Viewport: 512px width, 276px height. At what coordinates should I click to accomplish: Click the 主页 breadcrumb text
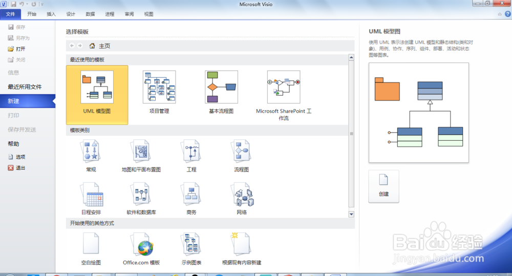(x=104, y=46)
